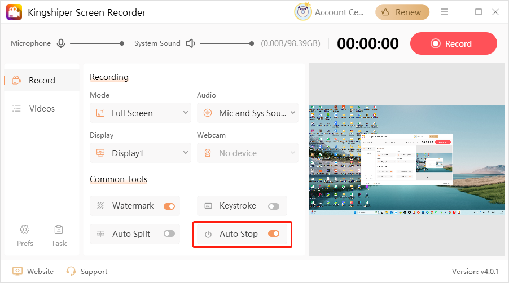Expand the Display1 dropdown
Image resolution: width=509 pixels, height=283 pixels.
pos(141,153)
